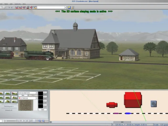
Task: Click the play button in the bottom bar
Action: (22, 121)
